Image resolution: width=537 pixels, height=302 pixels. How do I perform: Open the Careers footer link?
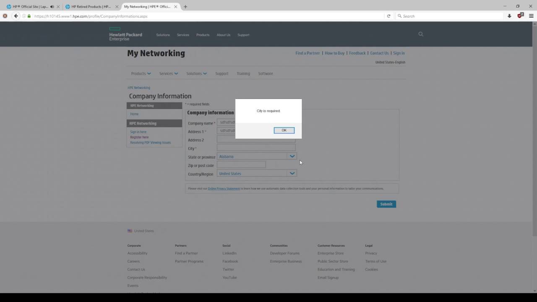pyautogui.click(x=133, y=261)
